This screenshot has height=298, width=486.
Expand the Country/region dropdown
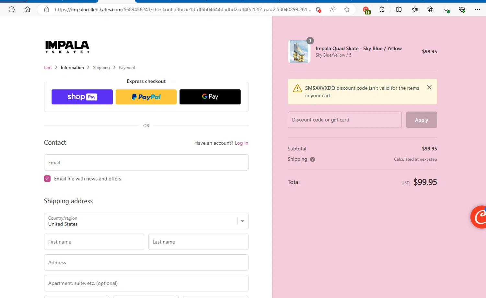tap(146, 221)
